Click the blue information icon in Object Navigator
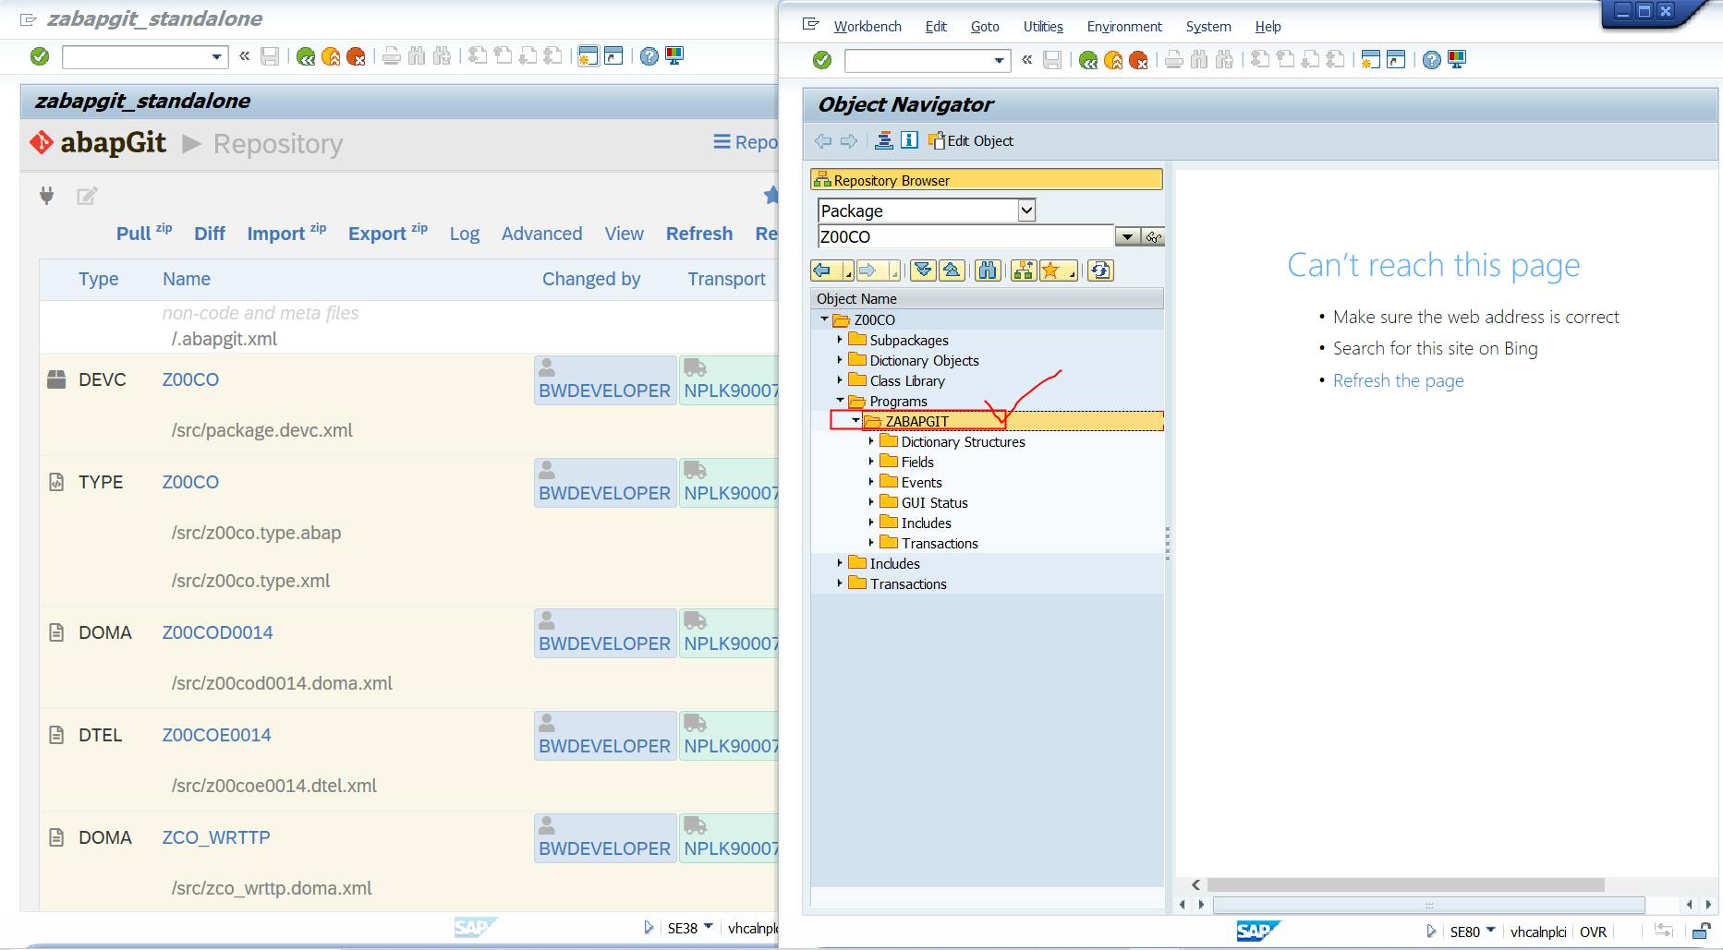Screen dimensions: 1723x950 tap(909, 140)
